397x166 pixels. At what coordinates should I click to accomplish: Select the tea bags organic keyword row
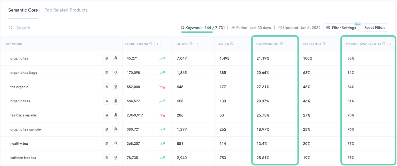(x=198, y=115)
